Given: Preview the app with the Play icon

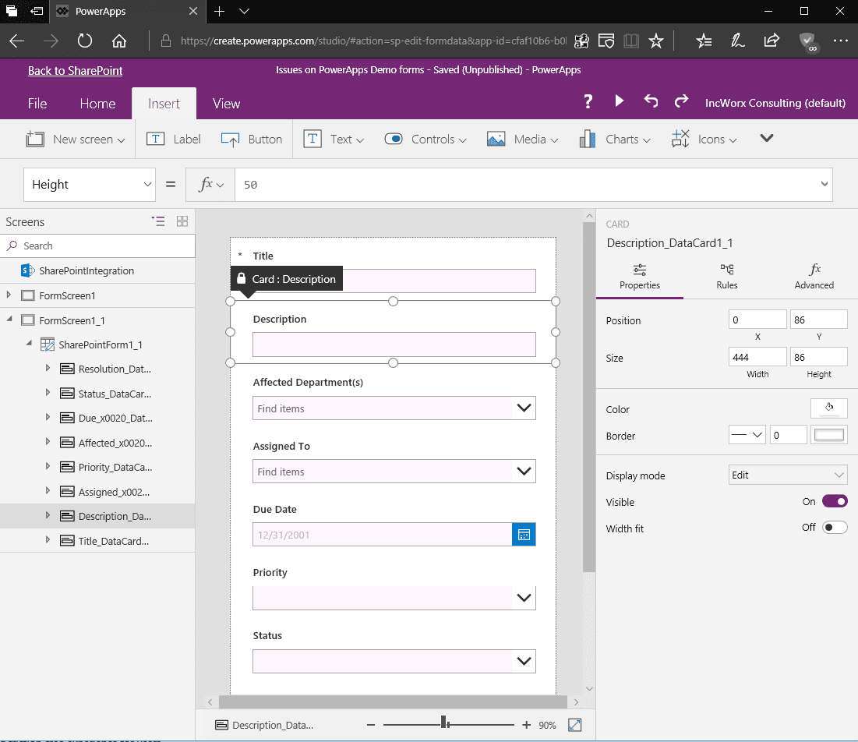Looking at the screenshot, I should coord(619,101).
